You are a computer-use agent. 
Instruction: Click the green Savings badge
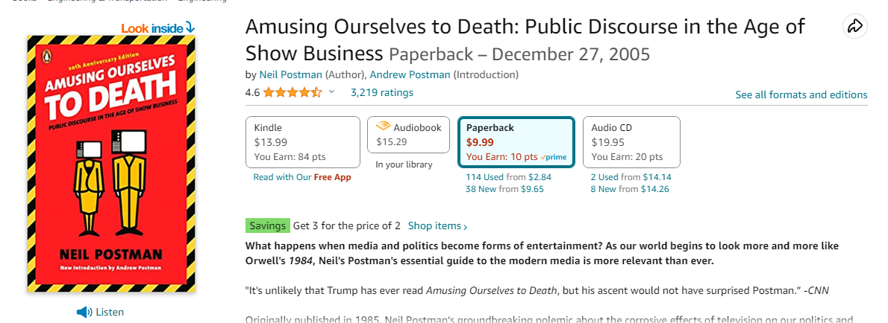coord(268,226)
